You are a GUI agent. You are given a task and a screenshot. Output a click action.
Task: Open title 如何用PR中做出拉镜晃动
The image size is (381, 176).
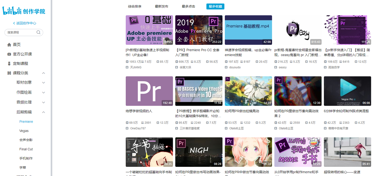242,111
